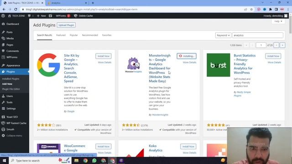Viewport: 292px width, 164px height.
Task: Open the Users sidebar item
Action: click(x=10, y=96)
